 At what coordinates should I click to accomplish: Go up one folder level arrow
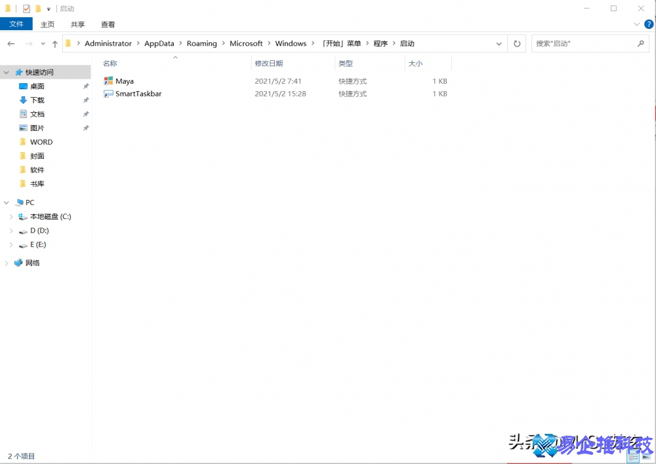click(55, 44)
